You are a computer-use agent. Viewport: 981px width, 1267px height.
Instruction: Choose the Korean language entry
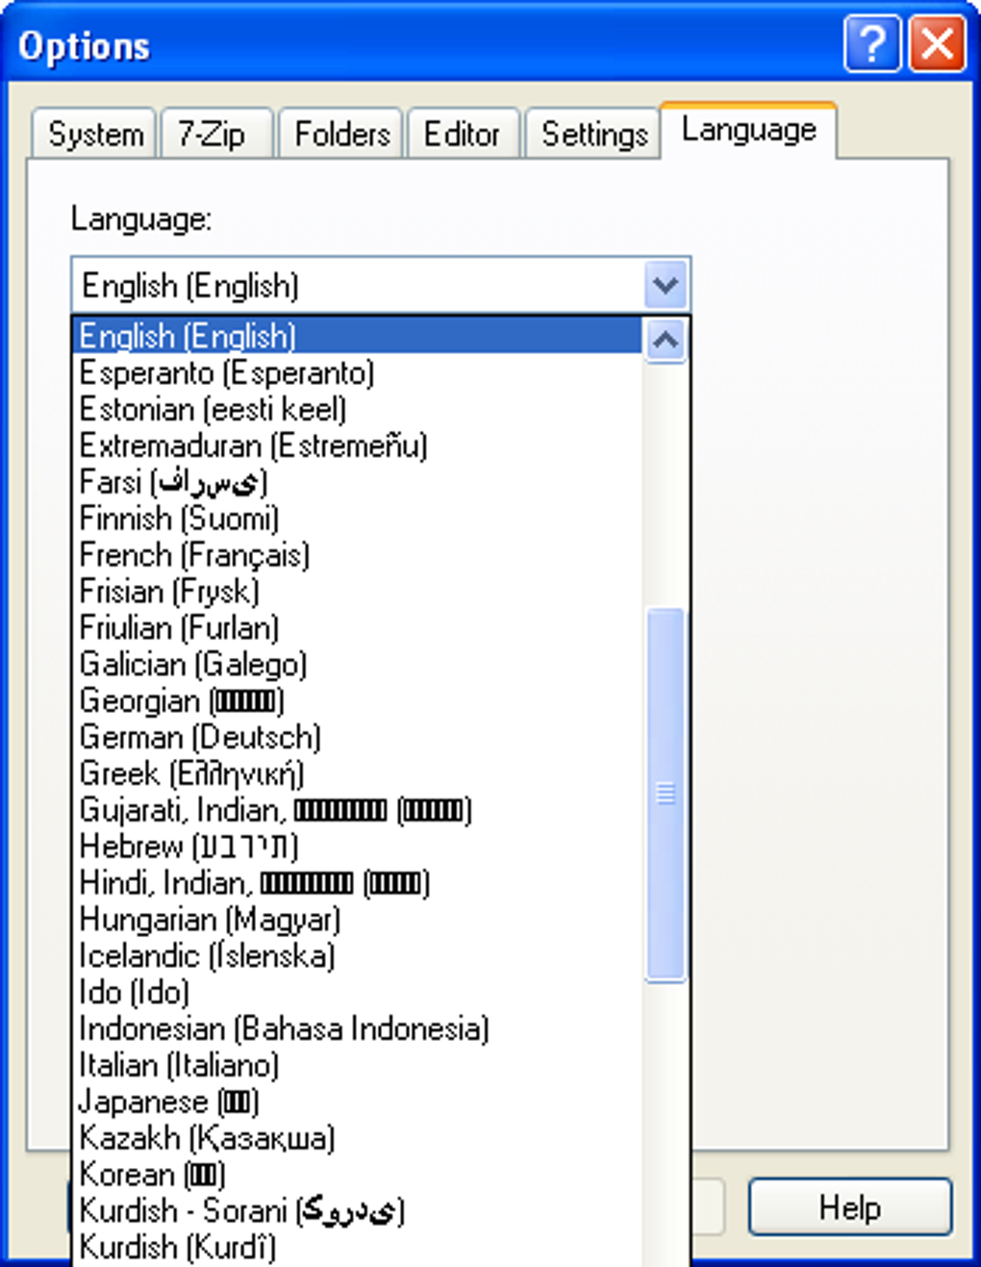(x=357, y=1177)
